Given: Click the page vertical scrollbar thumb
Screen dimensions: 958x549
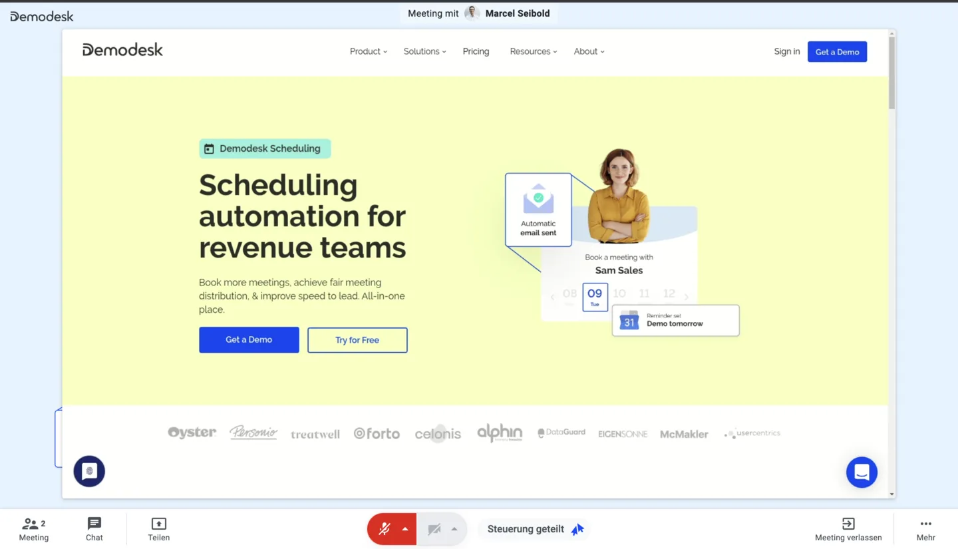Looking at the screenshot, I should [891, 73].
